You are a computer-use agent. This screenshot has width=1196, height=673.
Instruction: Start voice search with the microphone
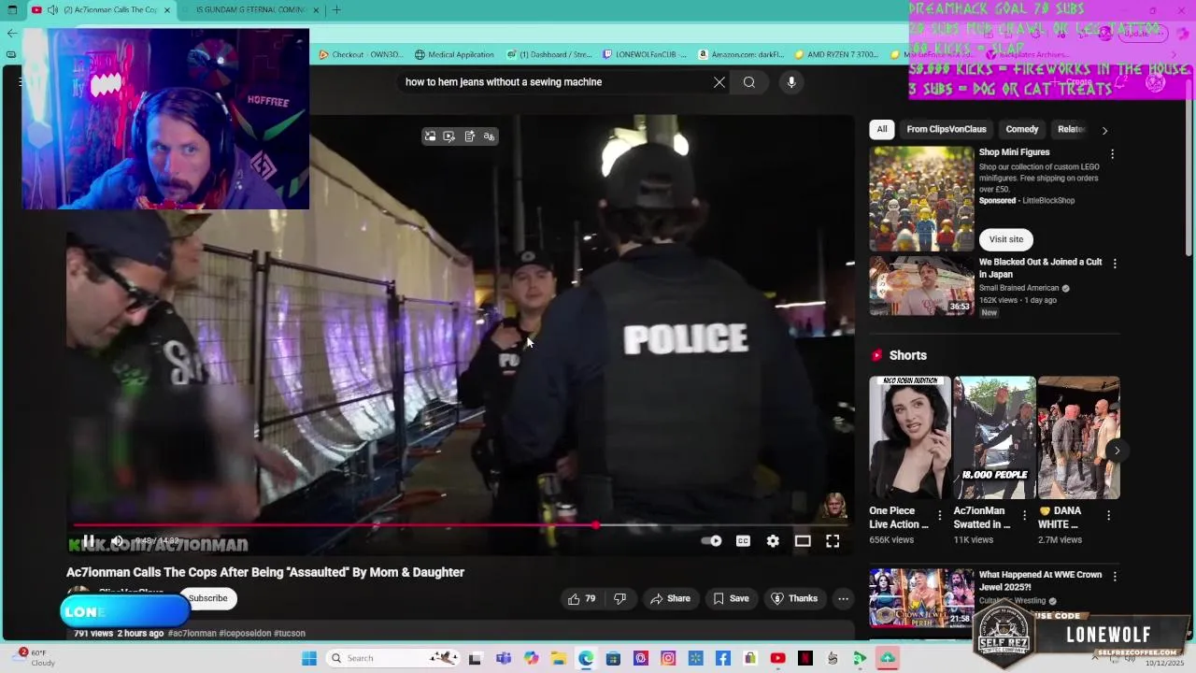791,82
